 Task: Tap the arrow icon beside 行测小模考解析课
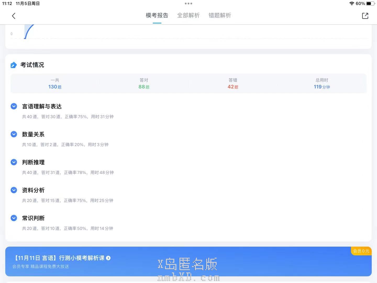(108, 258)
